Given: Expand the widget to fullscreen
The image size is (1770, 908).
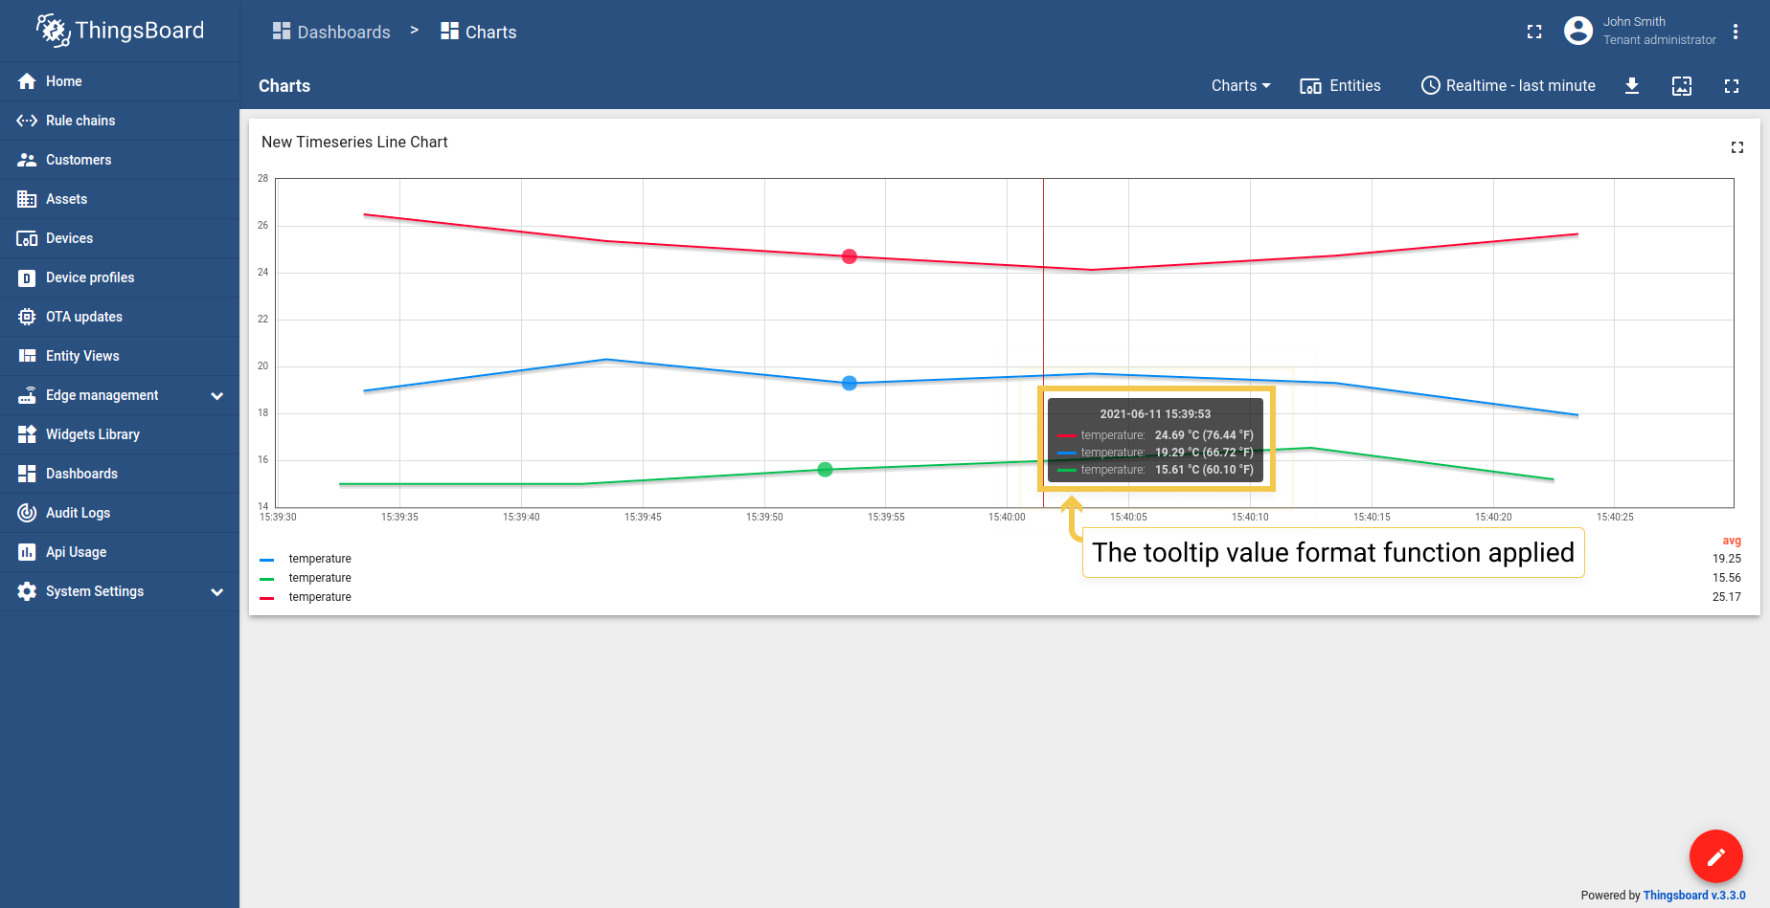Looking at the screenshot, I should coord(1736,147).
